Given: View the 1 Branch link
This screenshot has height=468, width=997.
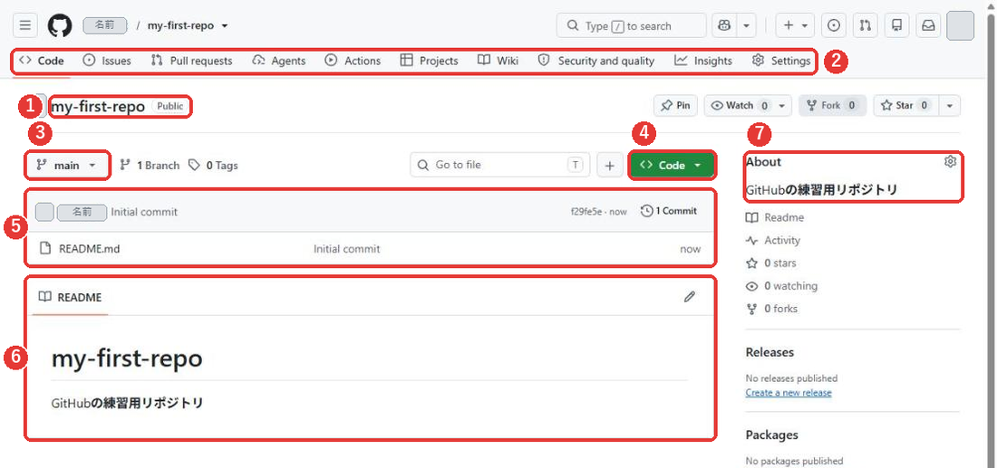Looking at the screenshot, I should coord(150,165).
